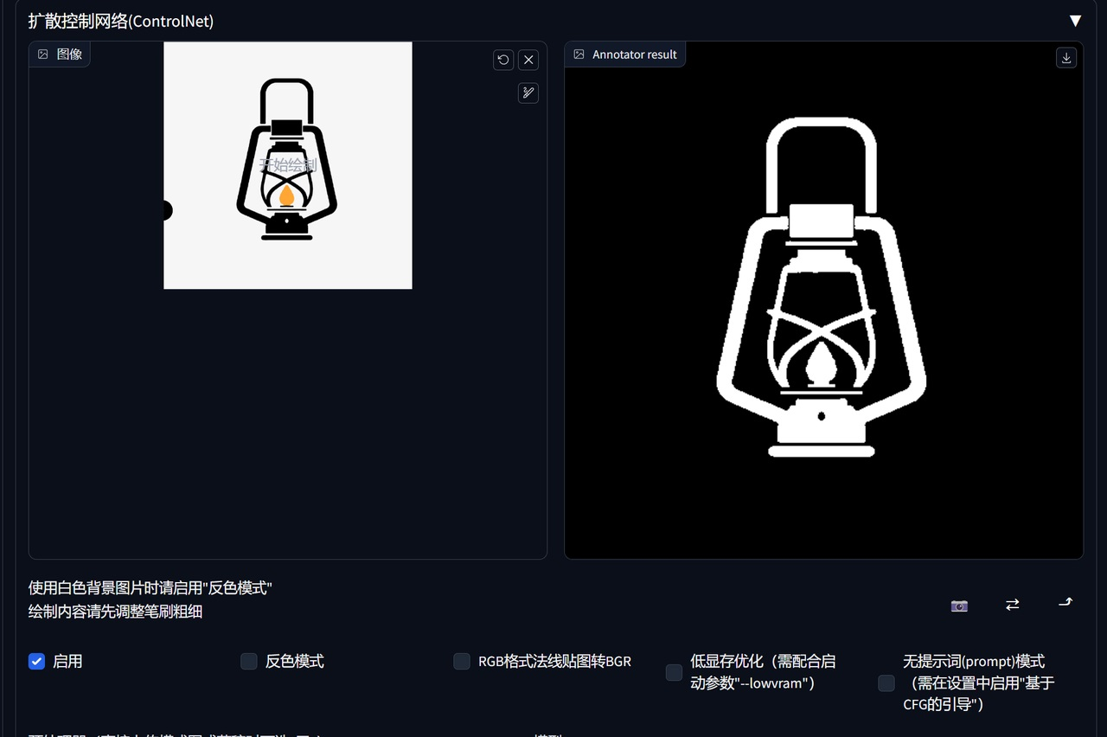Click the camera icon to open webcam

click(959, 606)
